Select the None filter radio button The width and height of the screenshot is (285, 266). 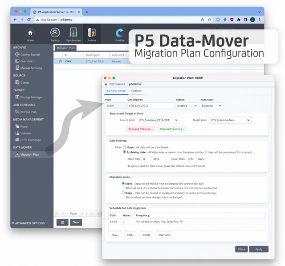[124, 147]
